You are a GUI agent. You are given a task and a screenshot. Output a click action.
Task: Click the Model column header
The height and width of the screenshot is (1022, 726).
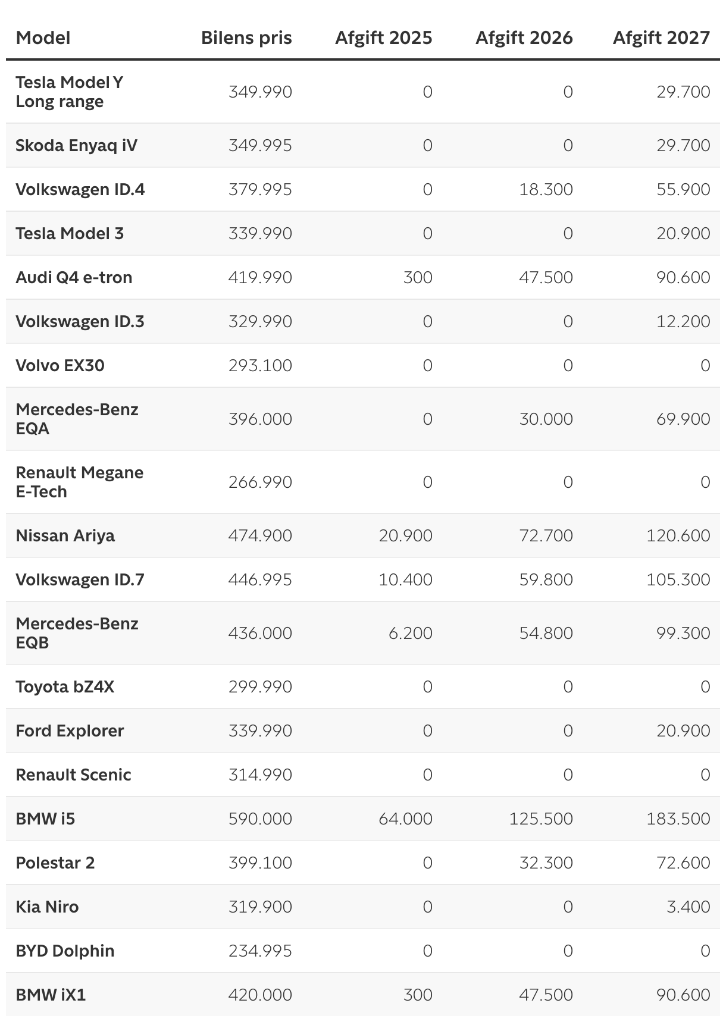click(43, 38)
